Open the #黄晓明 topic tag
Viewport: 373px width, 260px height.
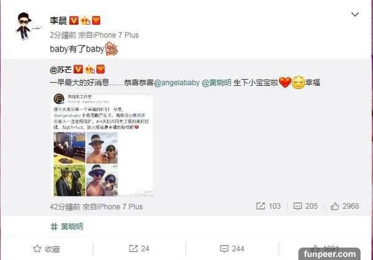67,226
